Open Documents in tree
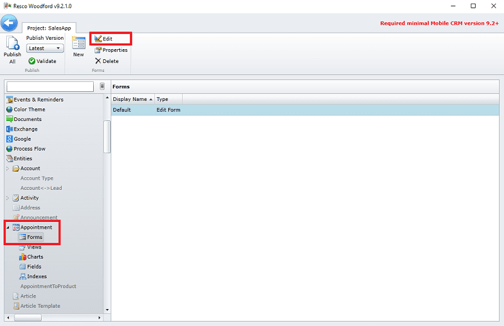This screenshot has height=326, width=504. [24, 119]
